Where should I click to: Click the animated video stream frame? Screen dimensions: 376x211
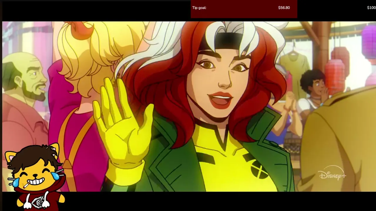point(189,106)
